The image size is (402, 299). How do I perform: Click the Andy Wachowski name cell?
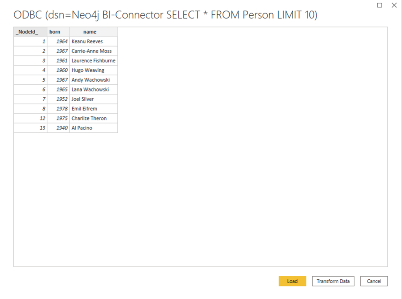(93, 80)
